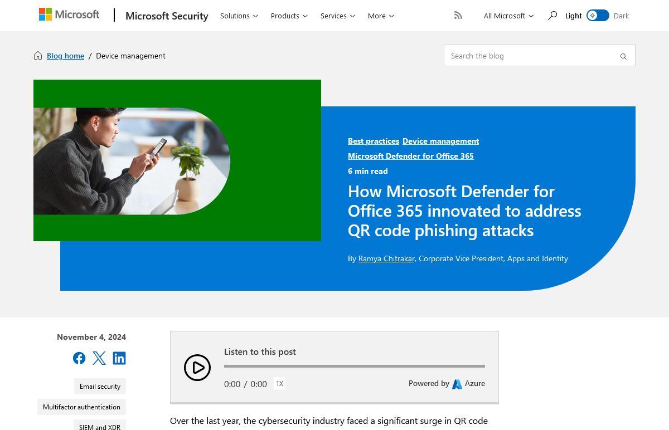This screenshot has height=430, width=669.
Task: Seek within the audio progress bar
Action: click(355, 366)
